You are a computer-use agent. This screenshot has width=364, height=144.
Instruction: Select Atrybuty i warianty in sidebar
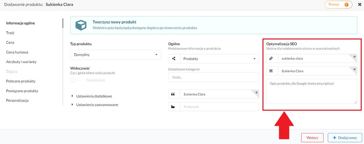tap(21, 62)
